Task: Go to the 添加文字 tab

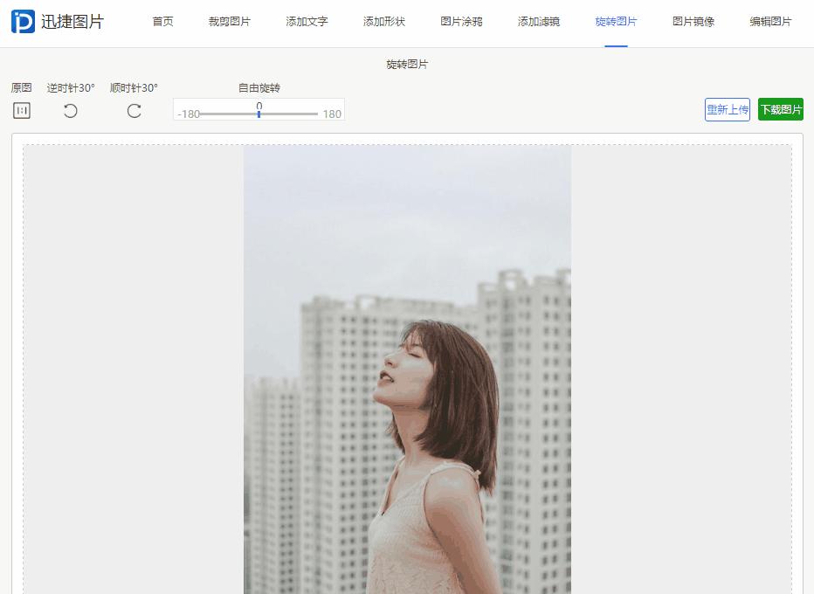Action: [307, 21]
